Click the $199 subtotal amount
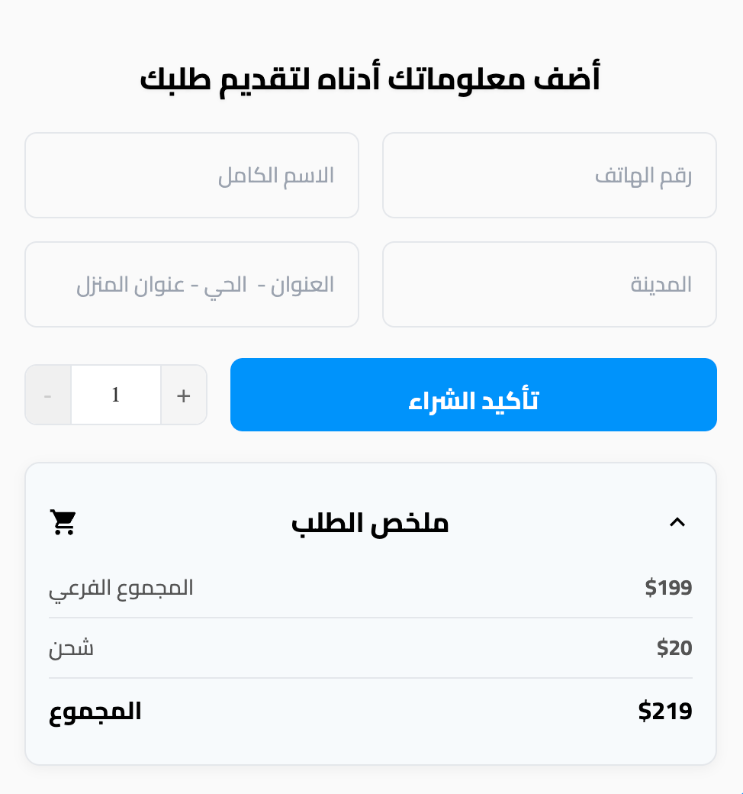 tap(668, 587)
